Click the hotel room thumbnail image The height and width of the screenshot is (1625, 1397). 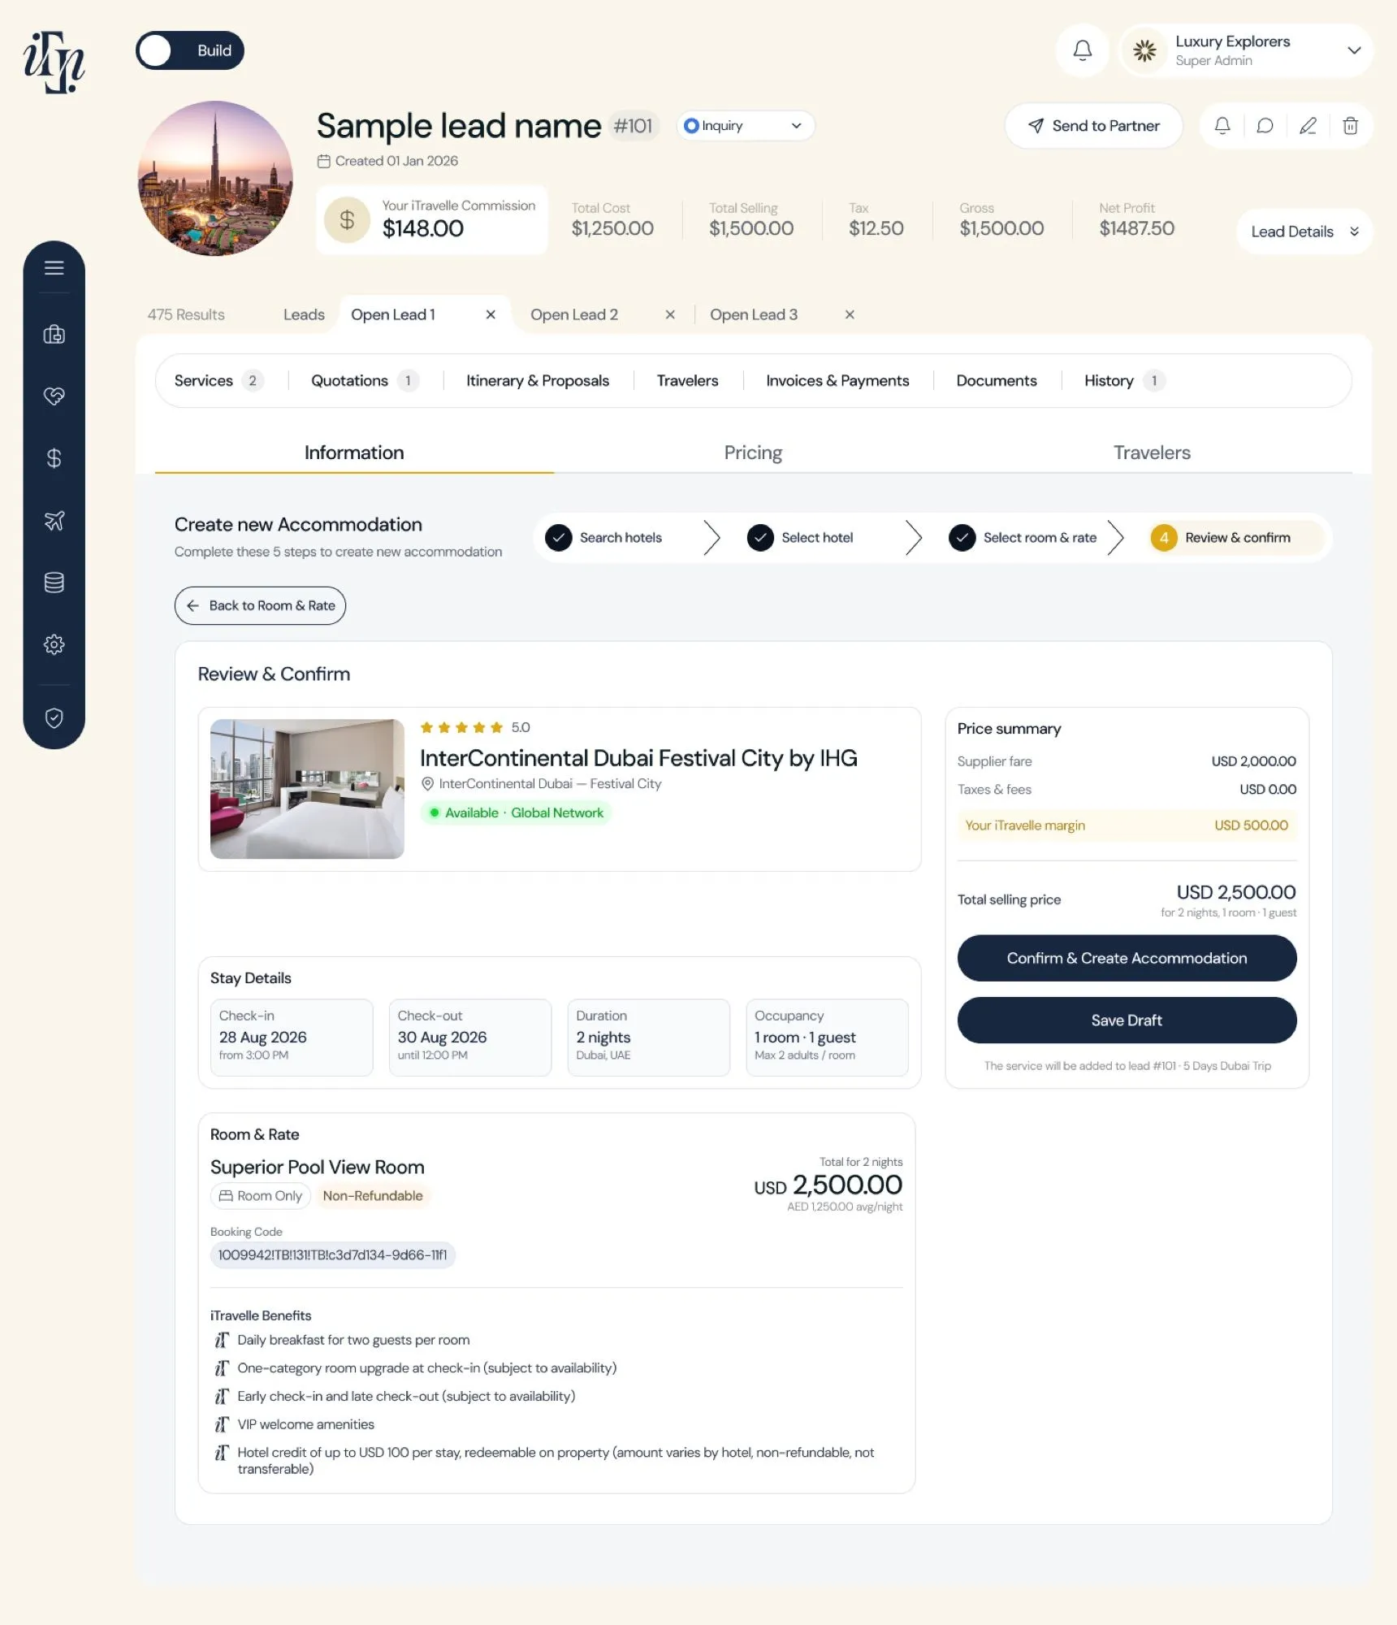pos(307,789)
